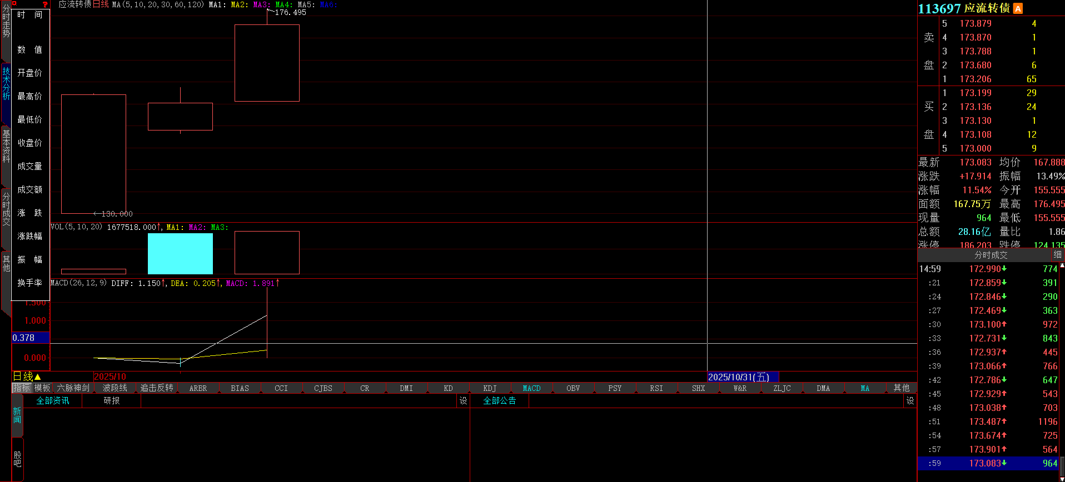
Task: Switch indicator to ARBR
Action: point(198,388)
